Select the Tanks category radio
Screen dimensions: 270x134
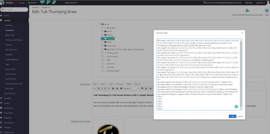102,42
